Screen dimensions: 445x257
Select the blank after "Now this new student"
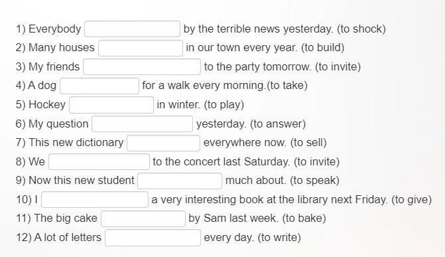coord(180,181)
